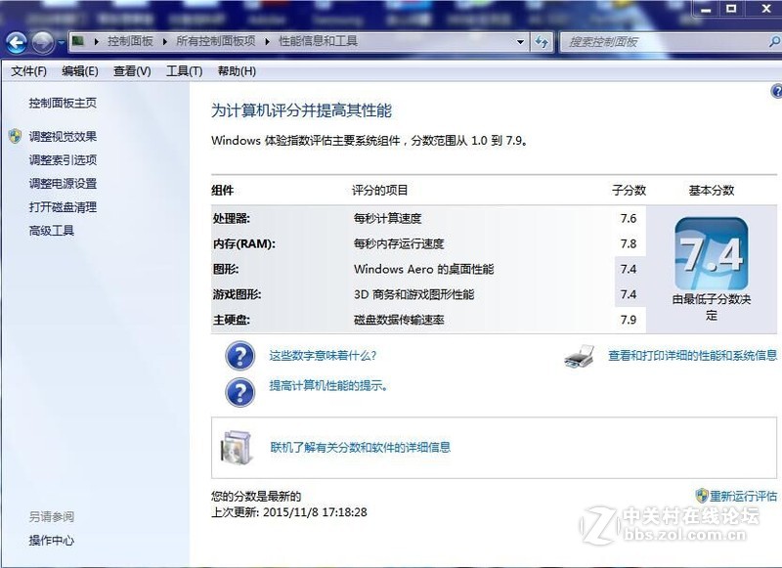Open 调整视觉效果 link
782x568 pixels.
pos(63,137)
